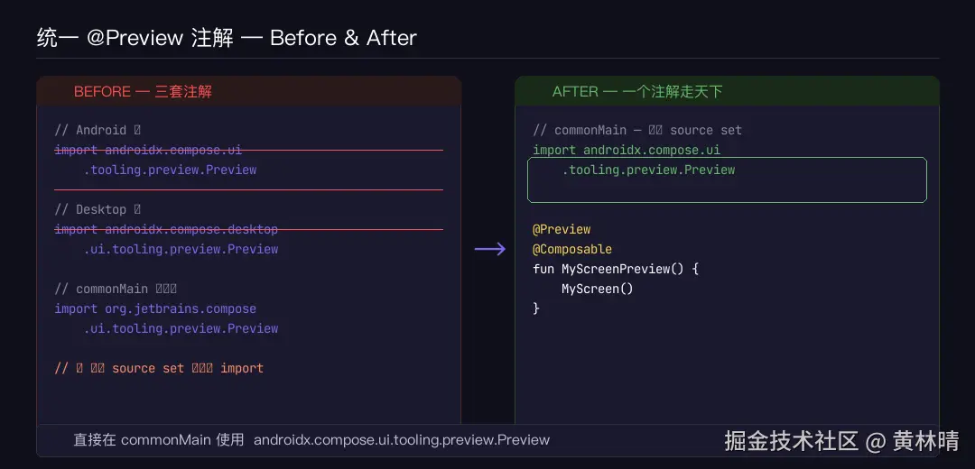Click the arrow between Before and After panels
The image size is (975, 469).
point(490,249)
